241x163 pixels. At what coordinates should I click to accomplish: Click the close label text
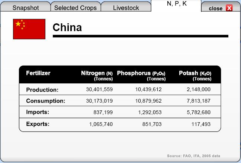(x=216, y=9)
